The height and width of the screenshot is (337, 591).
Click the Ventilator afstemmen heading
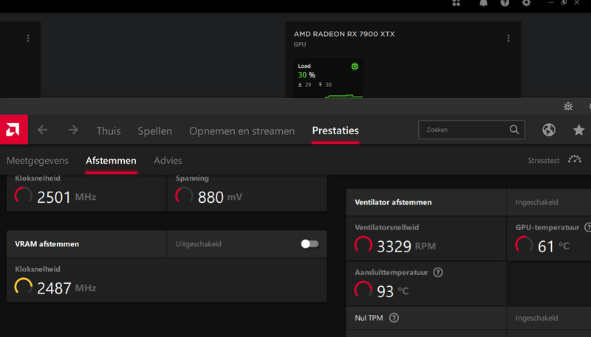pos(393,202)
